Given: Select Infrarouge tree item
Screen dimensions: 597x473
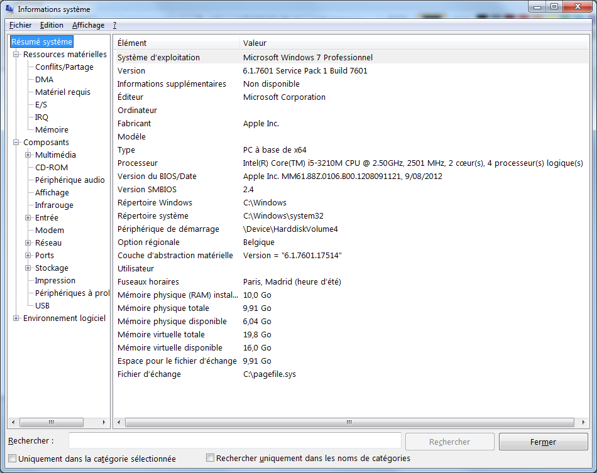Looking at the screenshot, I should (54, 205).
